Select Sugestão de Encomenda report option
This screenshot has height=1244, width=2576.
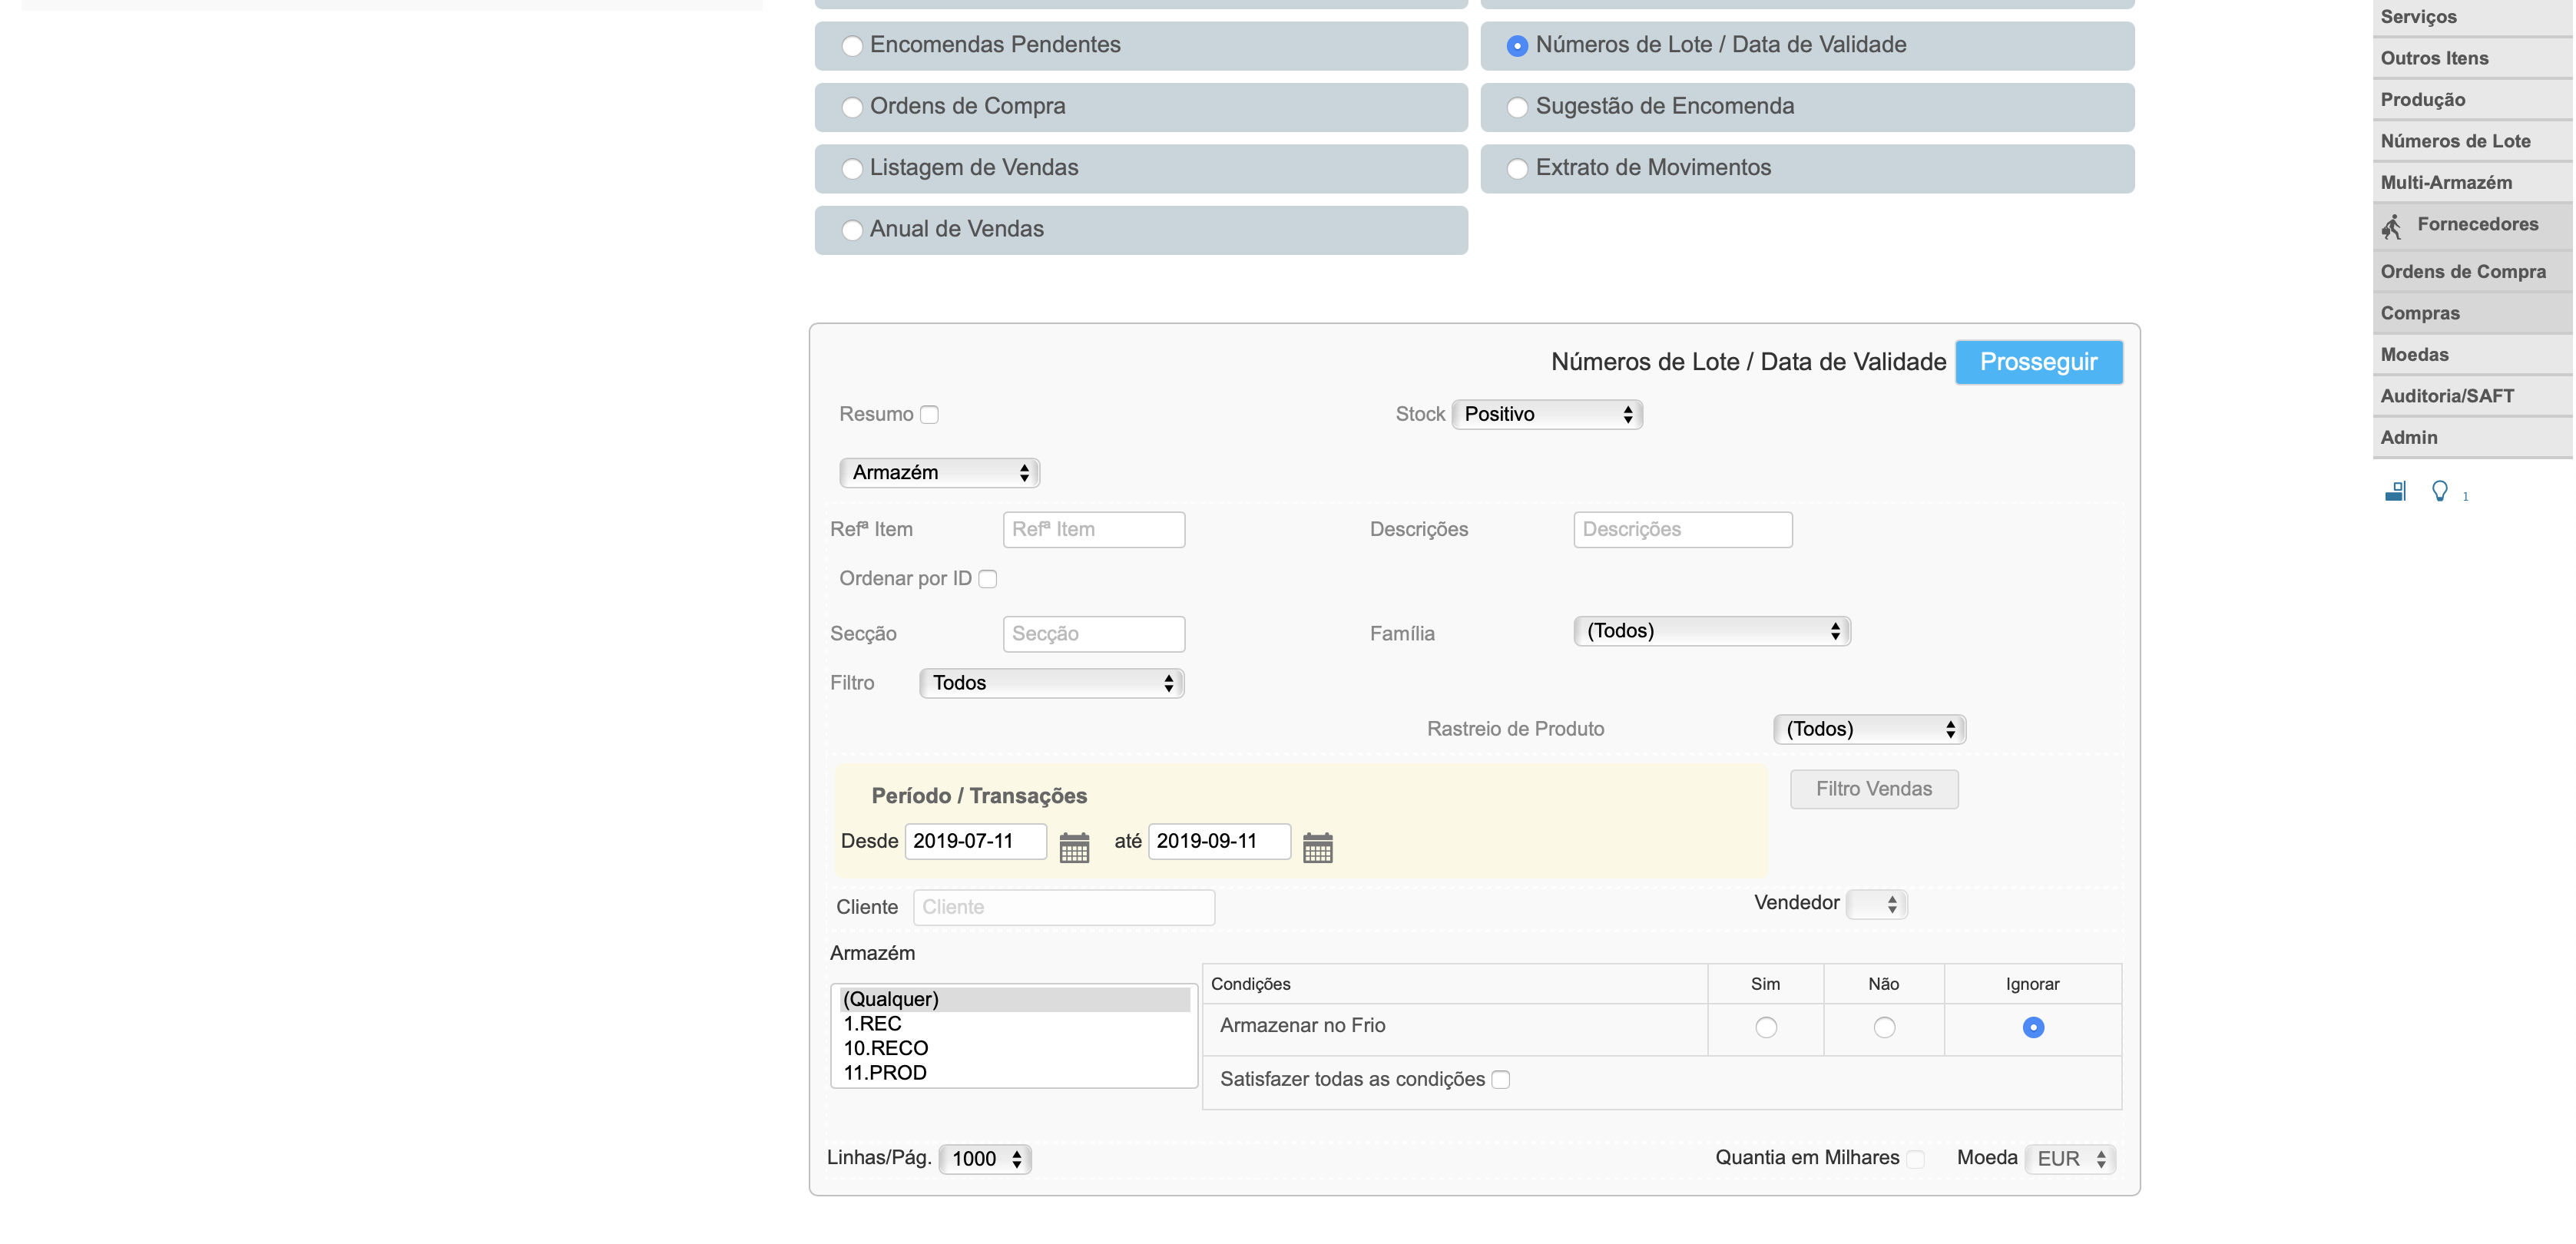pyautogui.click(x=1517, y=107)
